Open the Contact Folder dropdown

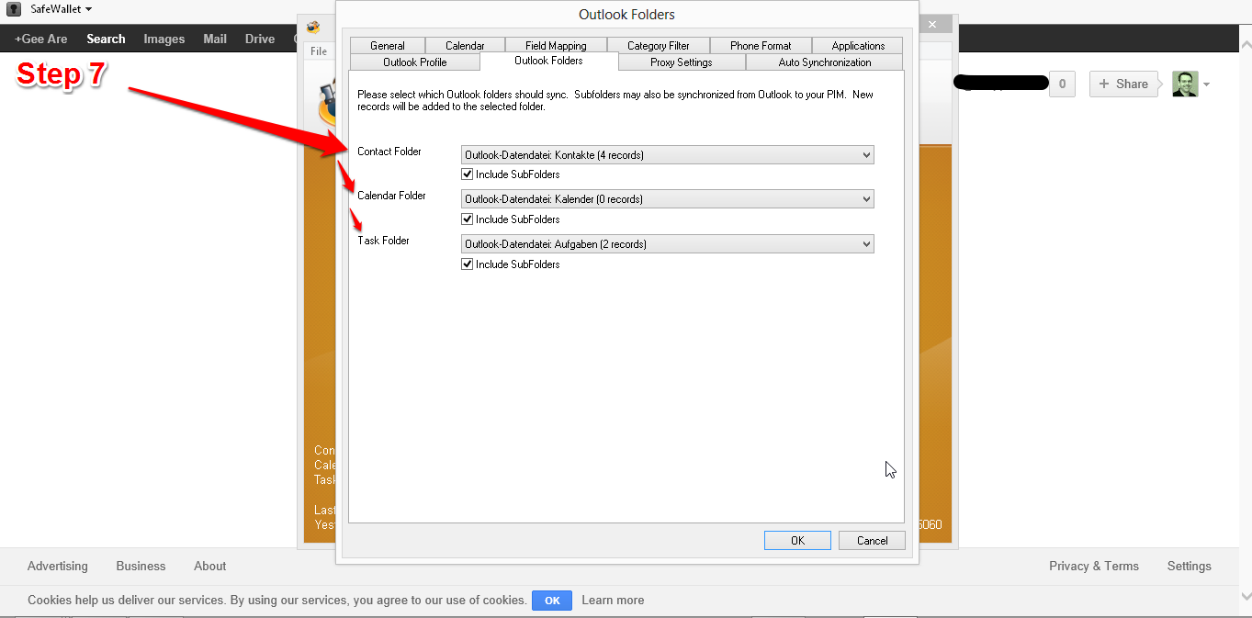(x=667, y=155)
